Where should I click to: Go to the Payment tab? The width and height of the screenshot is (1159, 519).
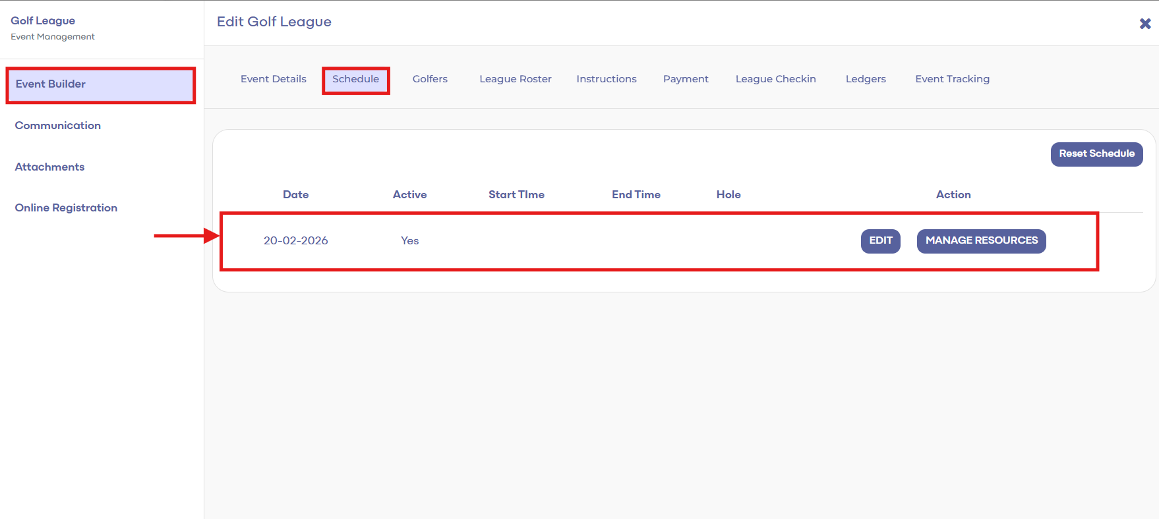coord(686,79)
